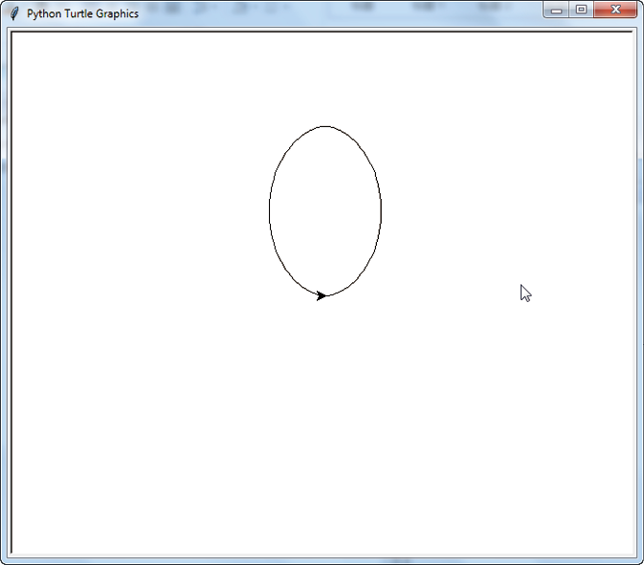Click the turtle arrowhead cursor on the oval
The width and height of the screenshot is (644, 565).
(322, 295)
